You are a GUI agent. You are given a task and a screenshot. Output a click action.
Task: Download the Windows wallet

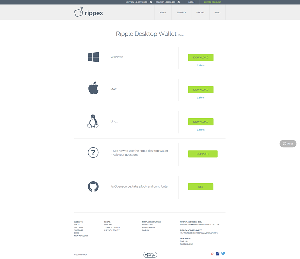point(201,57)
